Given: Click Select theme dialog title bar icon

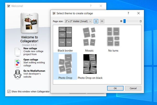Looking at the screenshot, I should (54, 13).
